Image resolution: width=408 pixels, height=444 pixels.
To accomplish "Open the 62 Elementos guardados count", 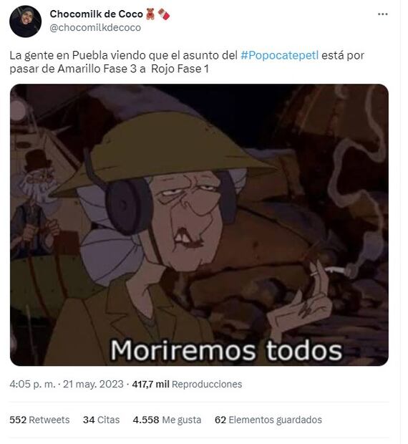I will 268,420.
